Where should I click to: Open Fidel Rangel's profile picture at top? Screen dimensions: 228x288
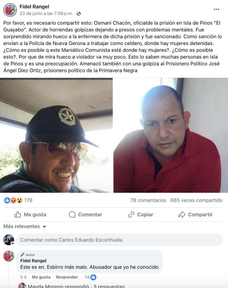[10, 10]
